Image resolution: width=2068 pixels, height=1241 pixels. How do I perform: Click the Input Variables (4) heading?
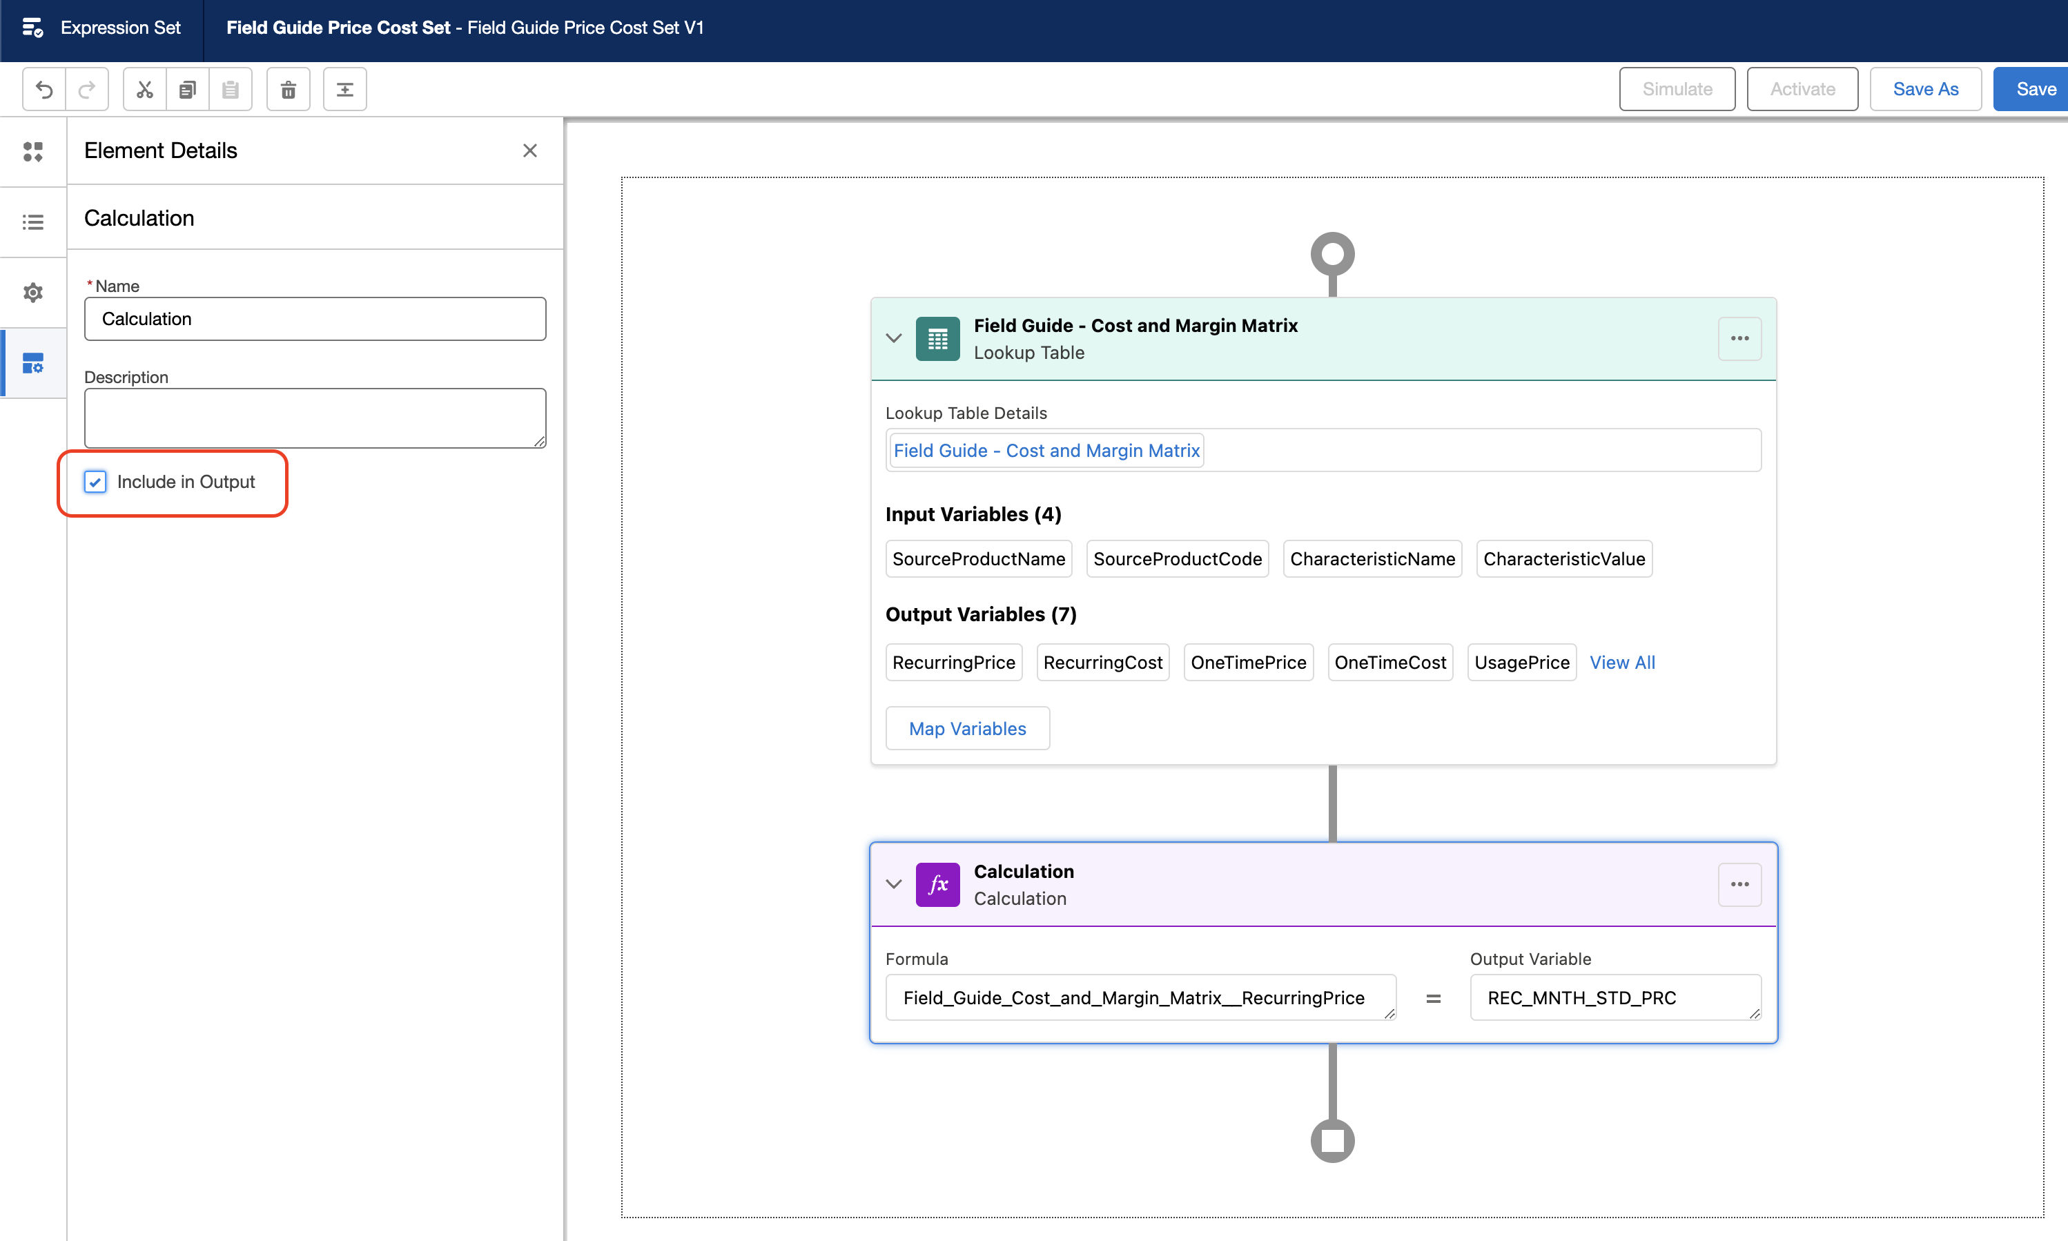(973, 514)
